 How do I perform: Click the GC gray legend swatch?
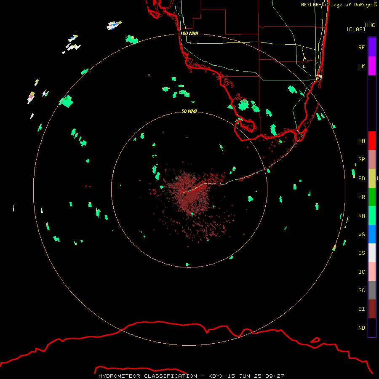pos(372,290)
